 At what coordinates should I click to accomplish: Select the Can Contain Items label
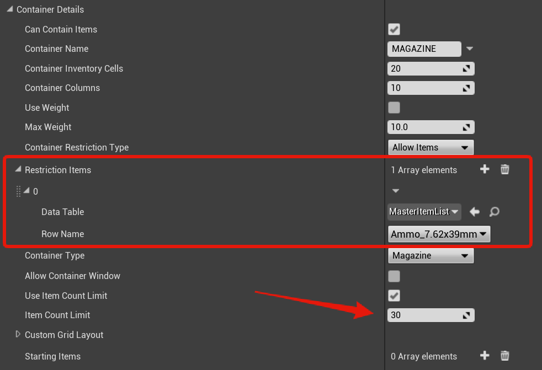tap(61, 29)
